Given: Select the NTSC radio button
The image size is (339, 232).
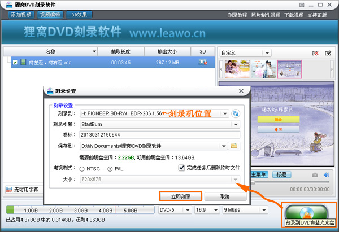Looking at the screenshot, I should click(x=82, y=169).
